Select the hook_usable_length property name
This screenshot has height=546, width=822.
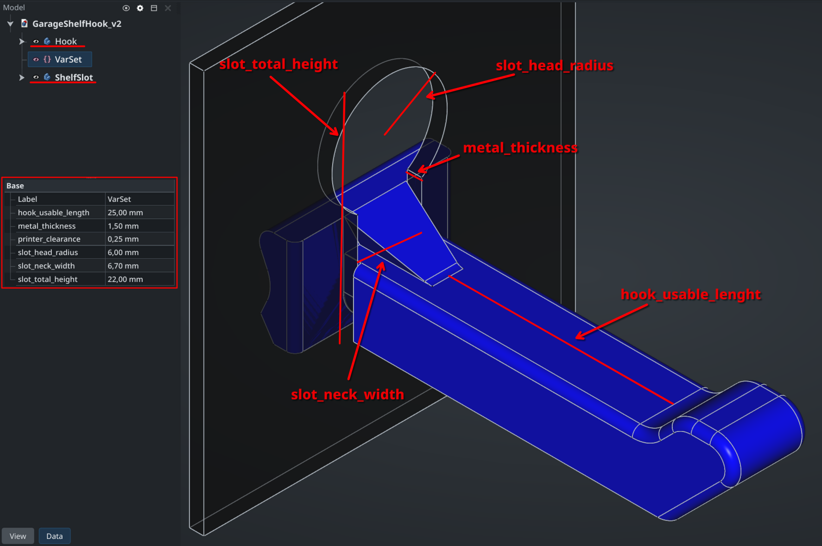54,213
